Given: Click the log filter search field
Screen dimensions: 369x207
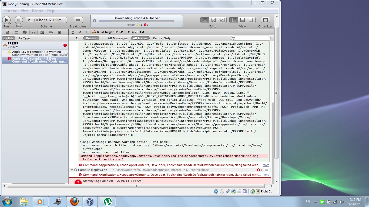Looking at the screenshot, I should pos(251,38).
